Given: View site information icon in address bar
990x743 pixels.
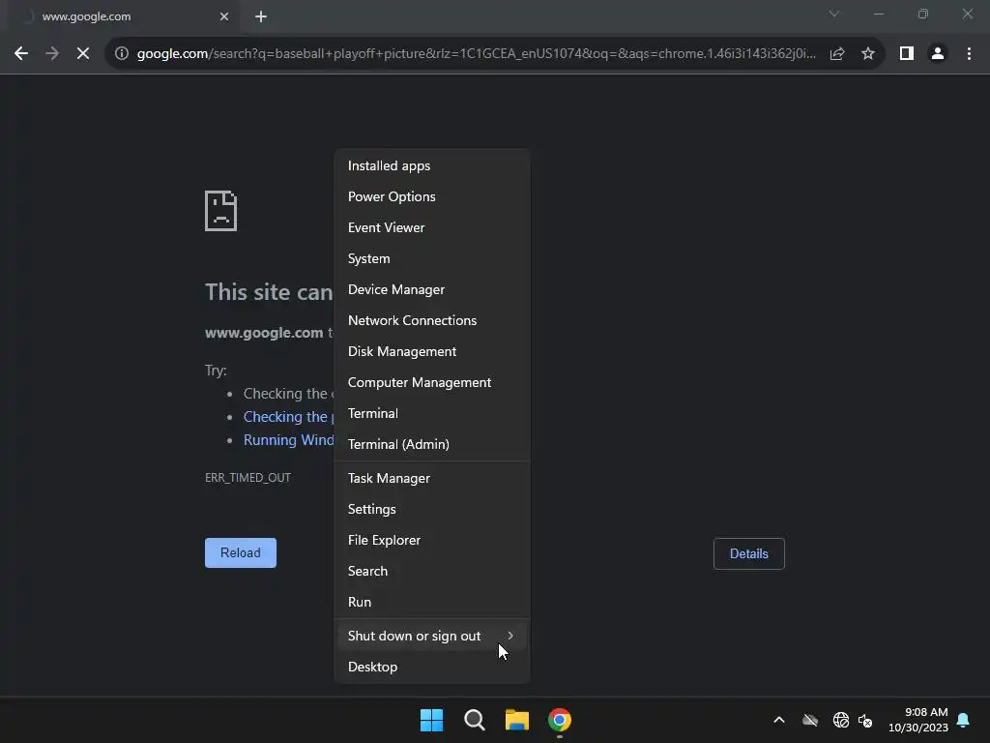Looking at the screenshot, I should point(122,54).
